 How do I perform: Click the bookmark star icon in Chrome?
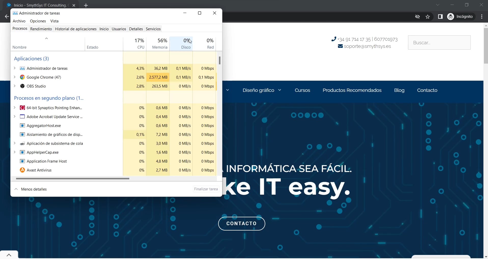pos(428,17)
